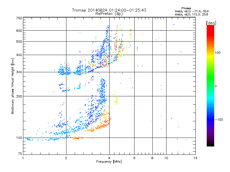The height and width of the screenshot is (172, 230).
Task: Click the y-axis '500' tick label
Action: pyautogui.click(x=19, y=42)
